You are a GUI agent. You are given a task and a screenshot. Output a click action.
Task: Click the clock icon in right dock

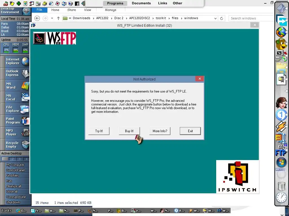coord(281,197)
